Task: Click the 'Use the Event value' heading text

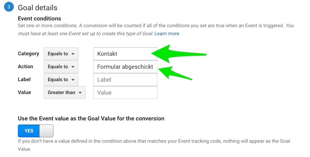Action: point(91,118)
